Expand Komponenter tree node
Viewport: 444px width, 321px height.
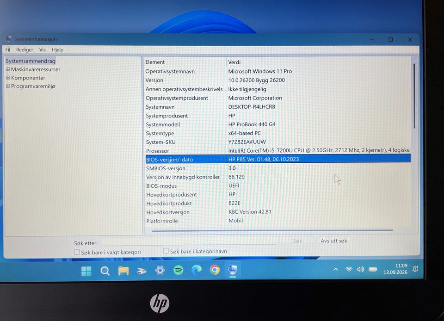tap(8, 78)
